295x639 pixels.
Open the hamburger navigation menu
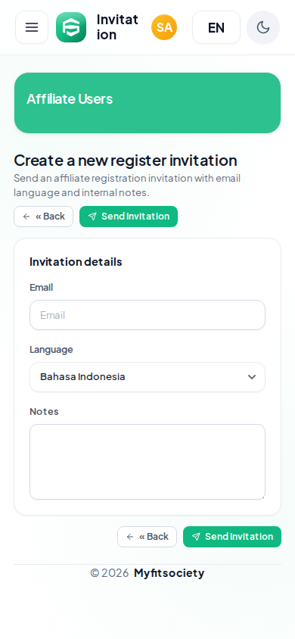point(32,27)
